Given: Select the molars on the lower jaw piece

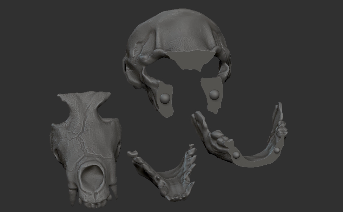Looking at the screenshot, I should click(x=218, y=137).
